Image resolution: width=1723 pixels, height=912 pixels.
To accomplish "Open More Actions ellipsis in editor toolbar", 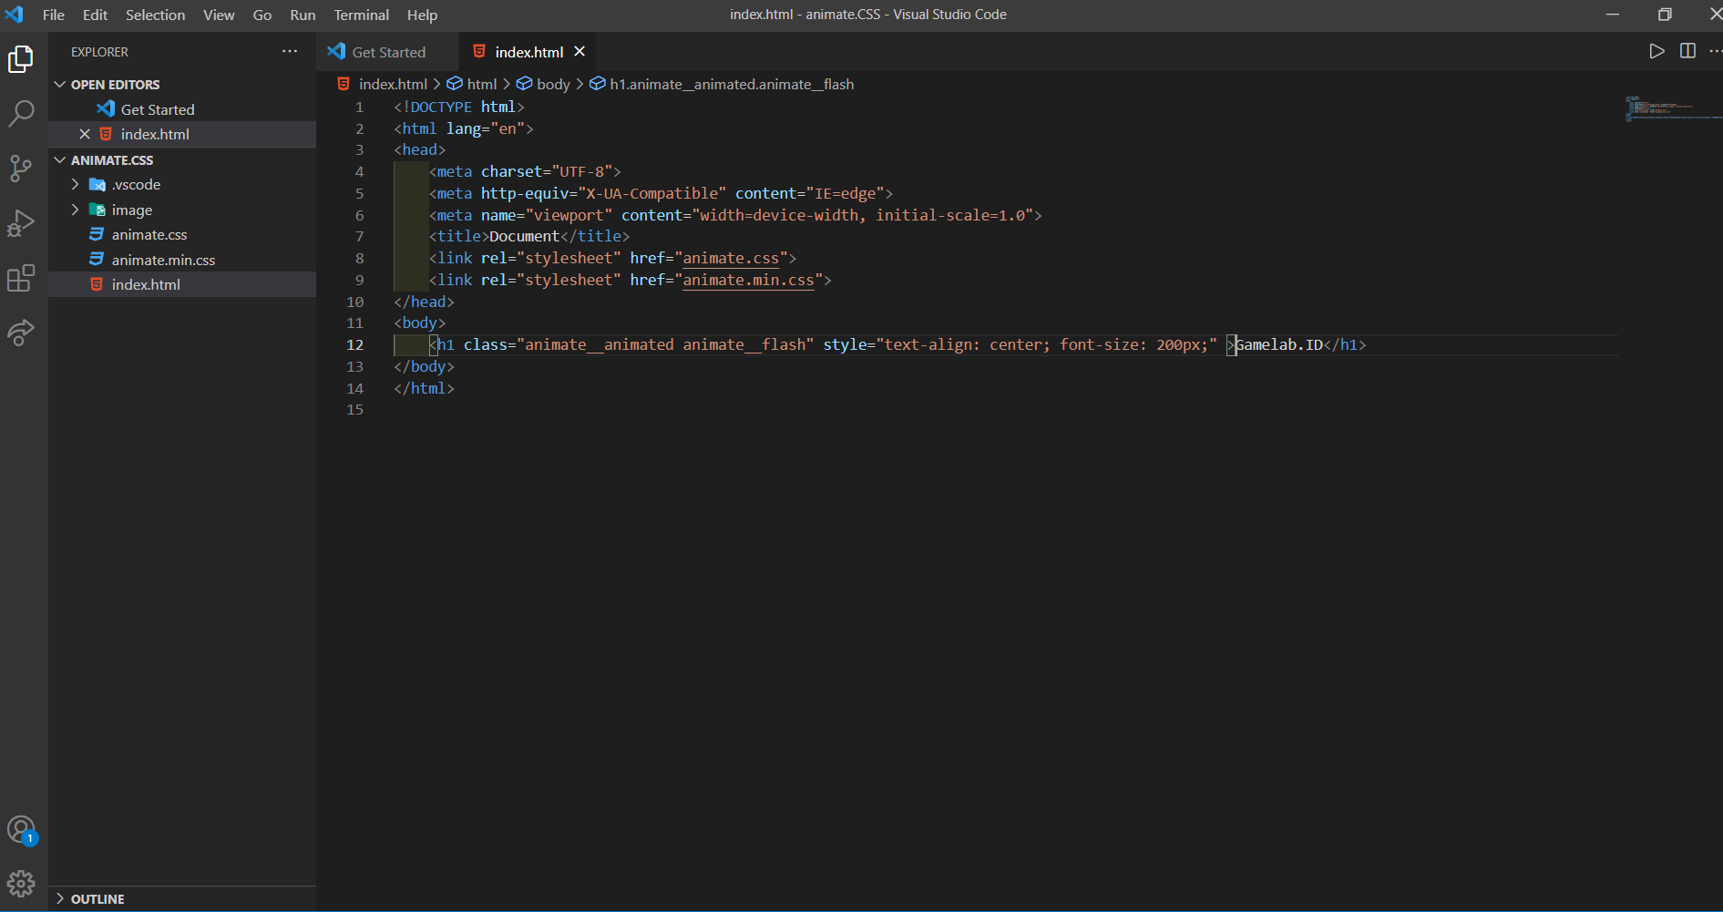I will (1715, 51).
